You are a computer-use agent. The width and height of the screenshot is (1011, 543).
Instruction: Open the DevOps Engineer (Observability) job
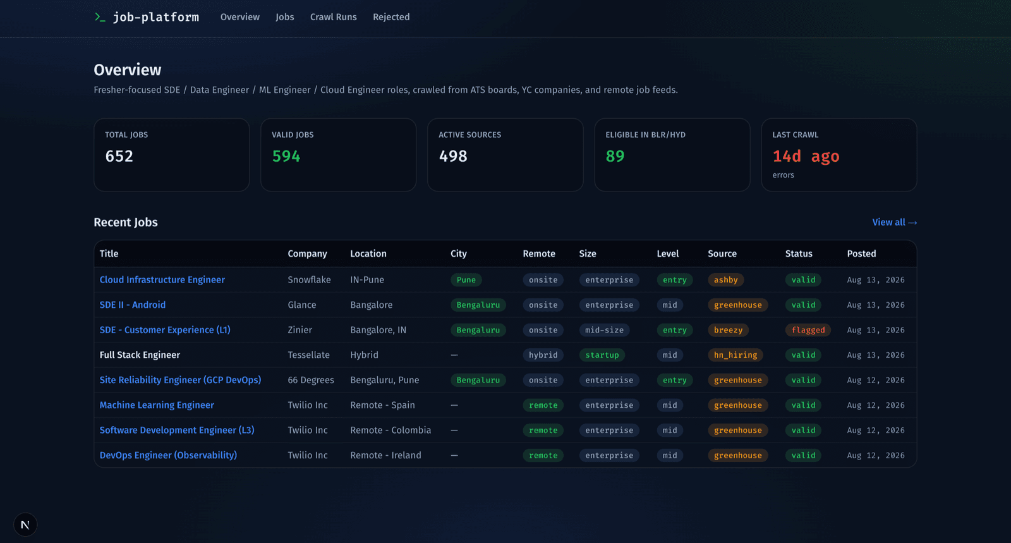169,455
